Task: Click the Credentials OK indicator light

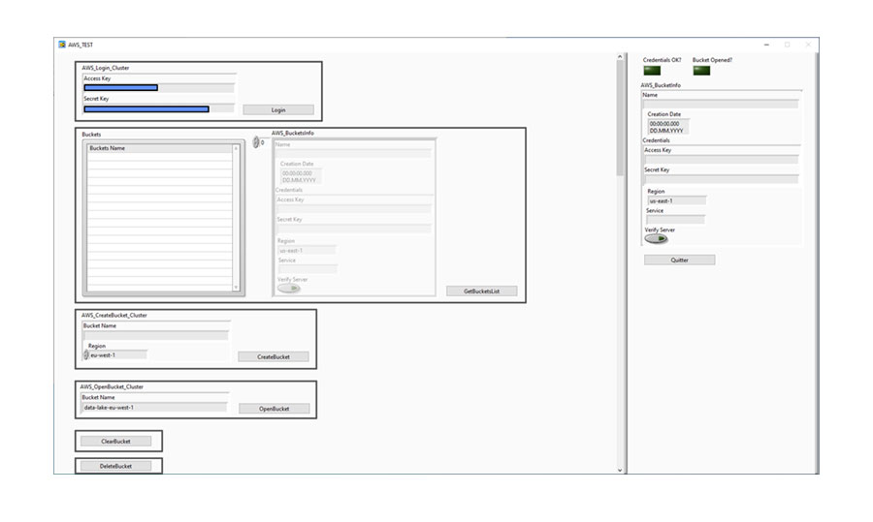Action: click(x=652, y=70)
